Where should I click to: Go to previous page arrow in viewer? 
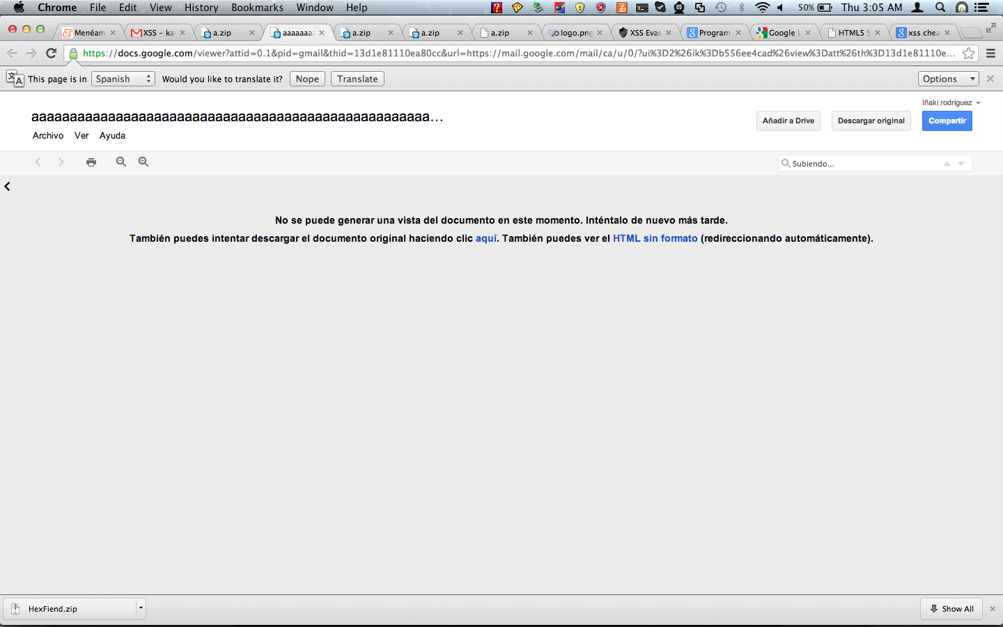38,162
